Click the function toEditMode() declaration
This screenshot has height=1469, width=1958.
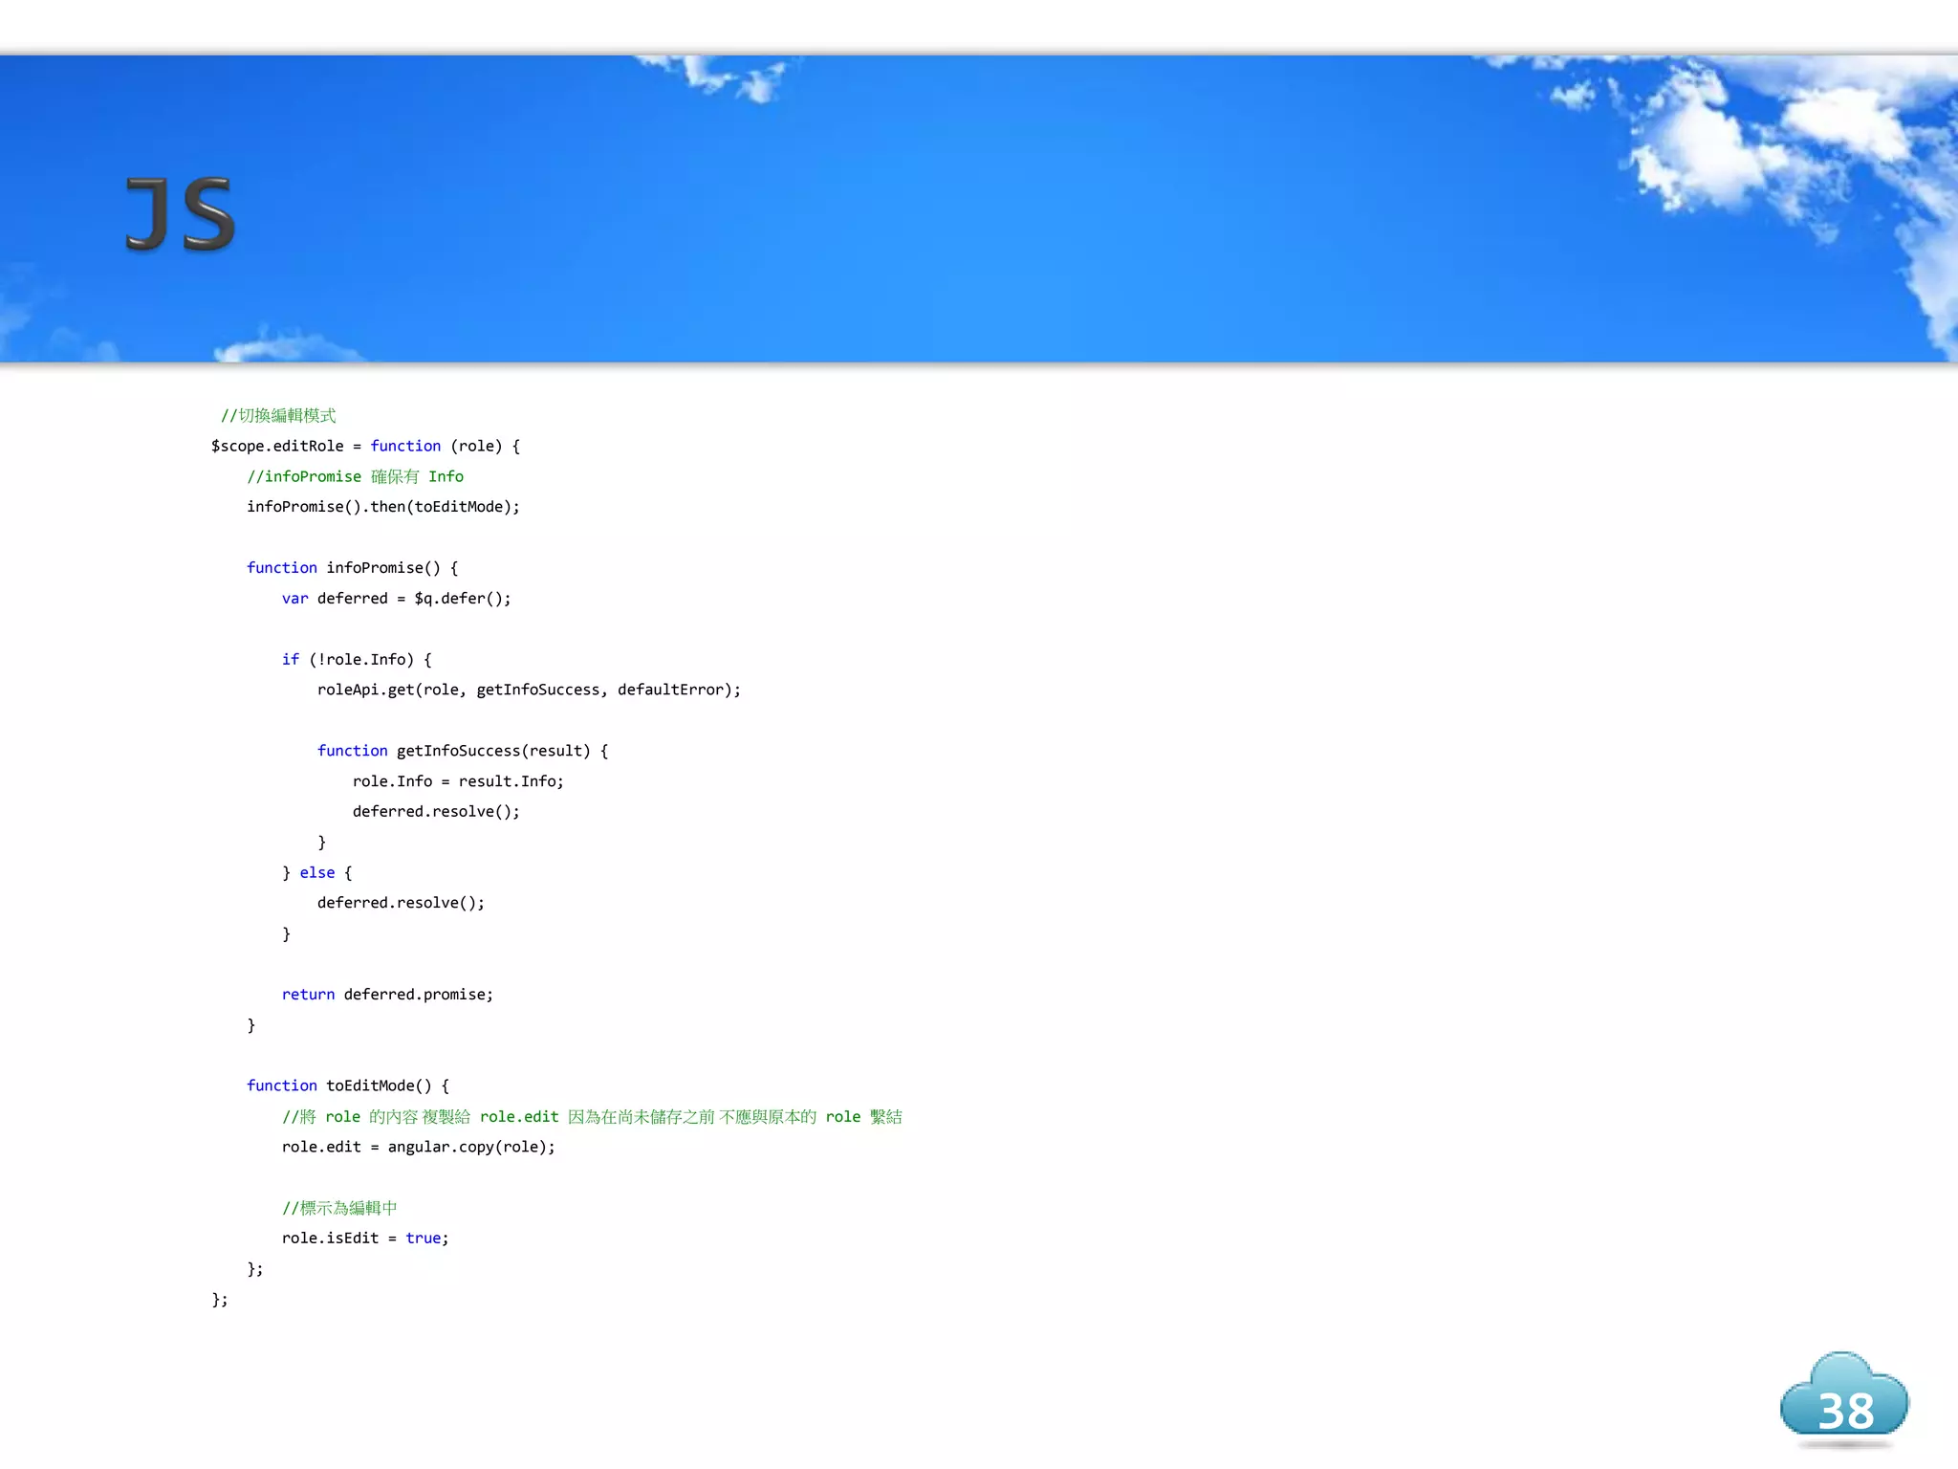348,1085
